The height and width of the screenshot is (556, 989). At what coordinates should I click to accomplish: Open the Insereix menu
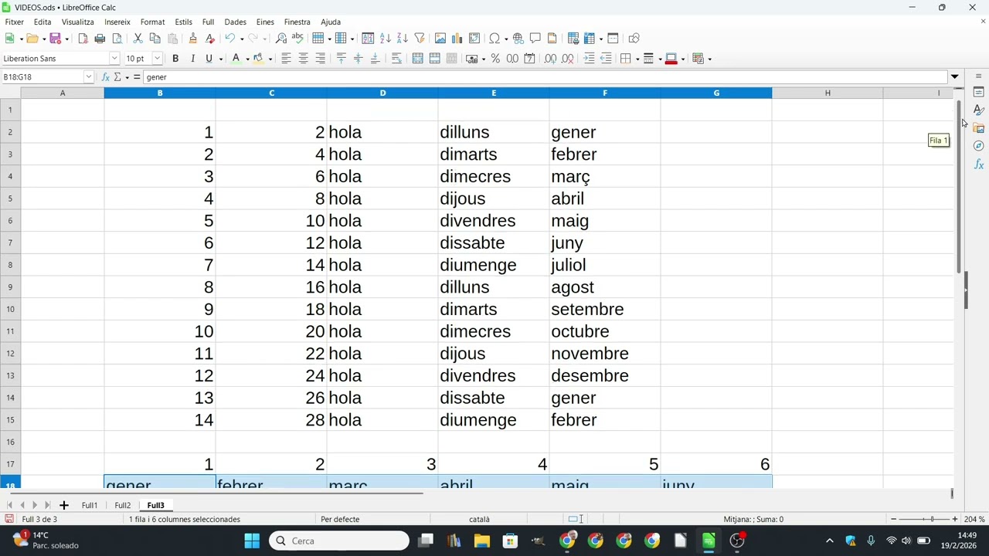pyautogui.click(x=117, y=22)
